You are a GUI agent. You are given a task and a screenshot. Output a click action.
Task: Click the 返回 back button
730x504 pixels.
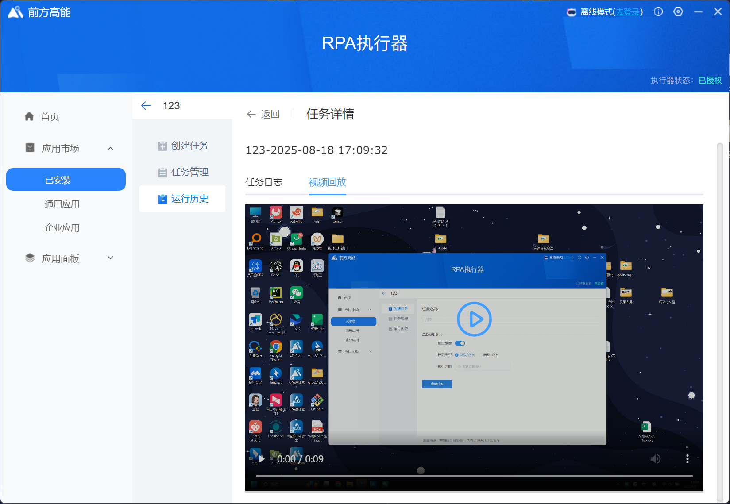263,114
